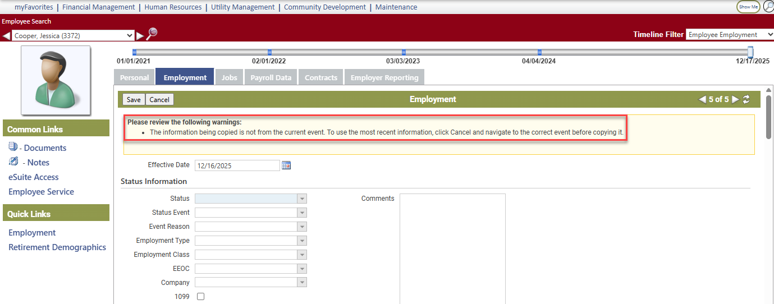Go to previous employee arrow
774x304 pixels.
[6, 36]
